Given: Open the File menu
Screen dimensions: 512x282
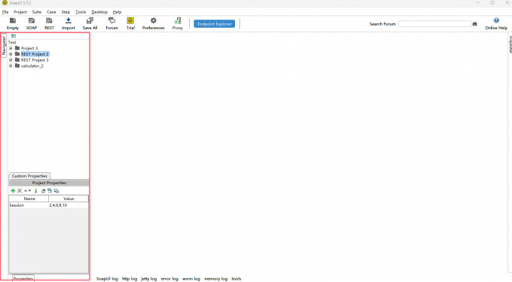Looking at the screenshot, I should tap(5, 12).
